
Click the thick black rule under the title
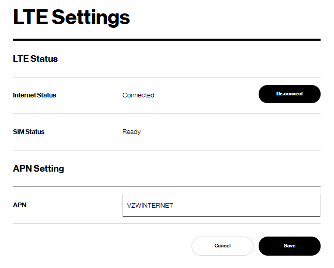pos(166,39)
